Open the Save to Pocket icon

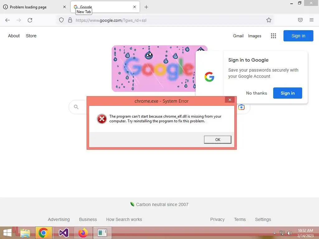coord(300,20)
